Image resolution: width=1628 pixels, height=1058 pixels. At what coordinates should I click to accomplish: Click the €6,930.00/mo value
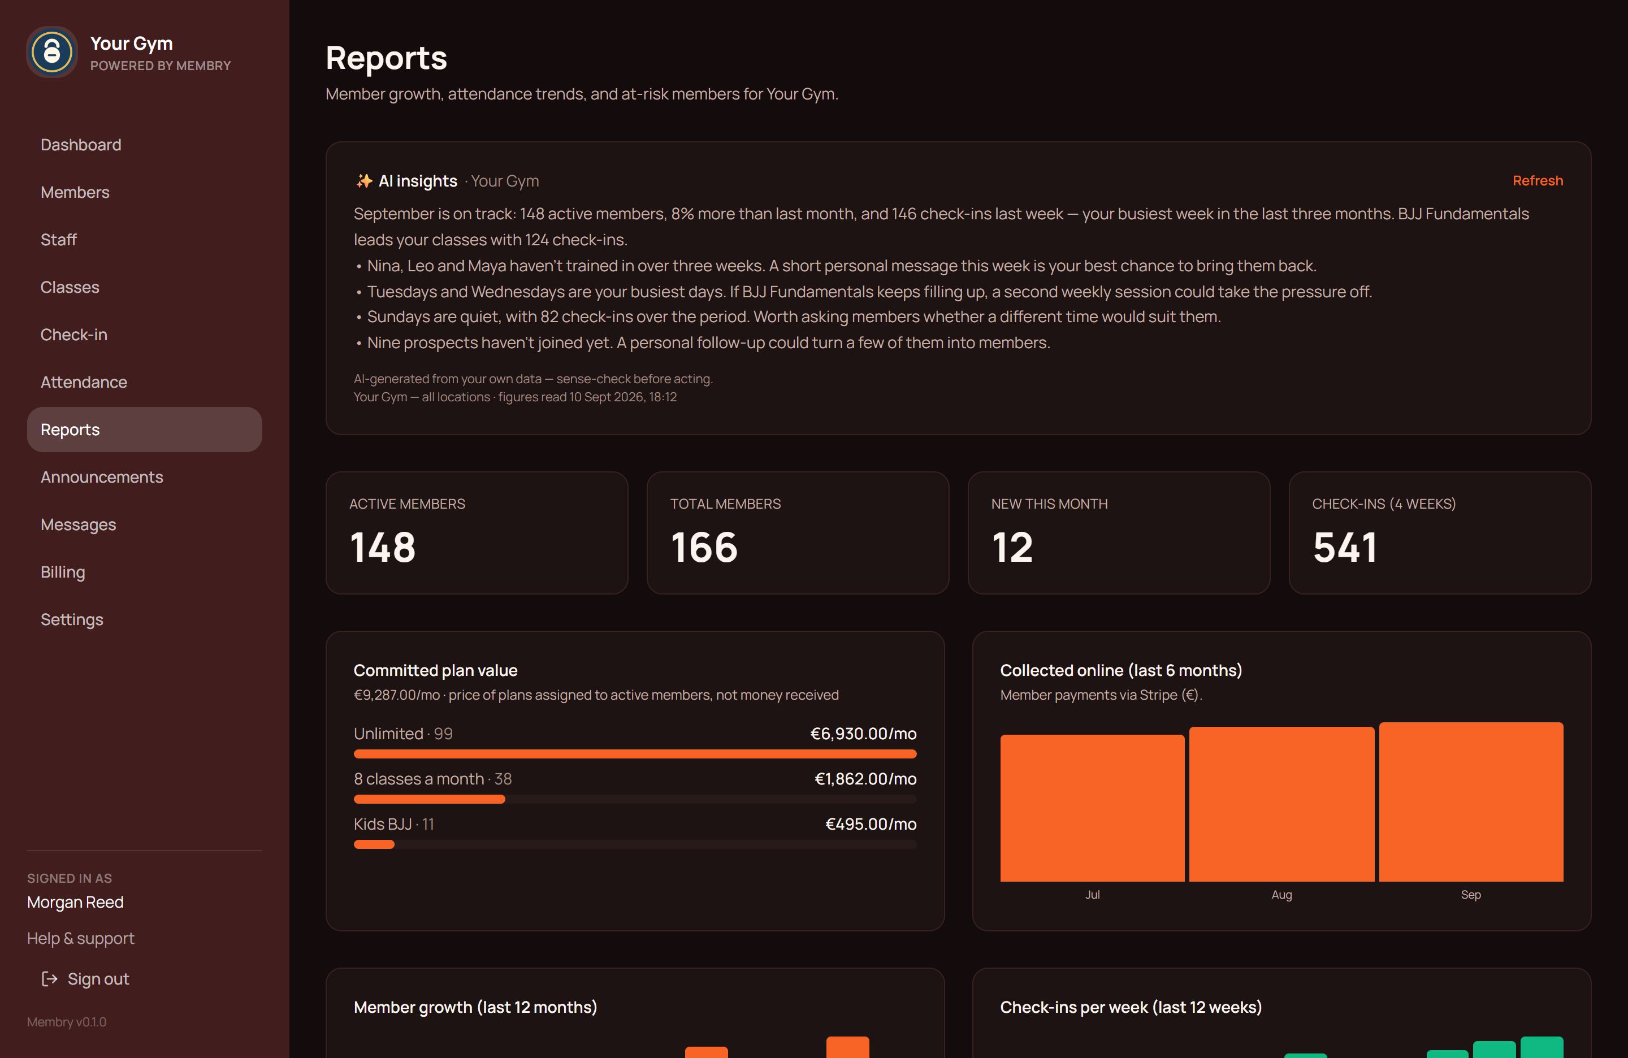(x=863, y=733)
